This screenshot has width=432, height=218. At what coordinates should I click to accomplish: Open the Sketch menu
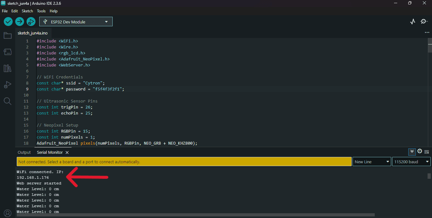click(27, 11)
